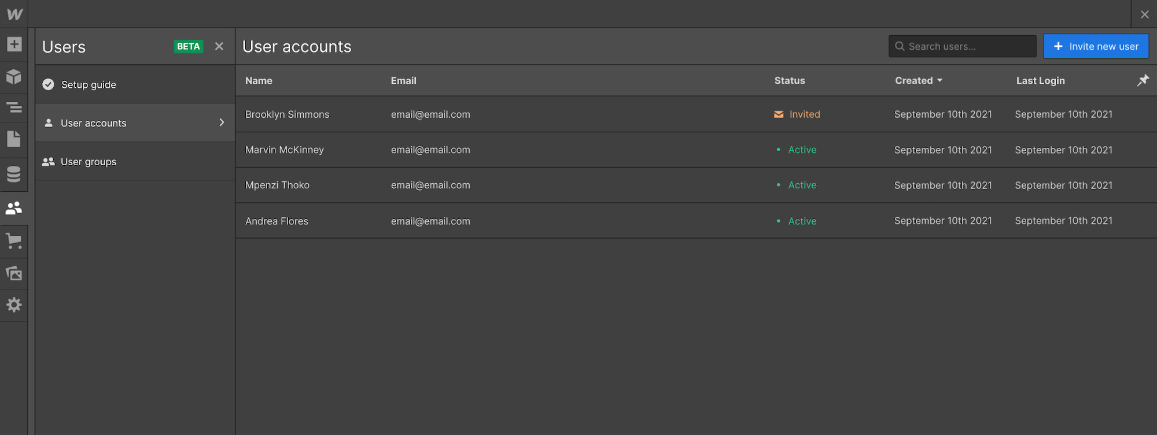Open the Setup guide section
This screenshot has width=1157, height=435.
[135, 84]
